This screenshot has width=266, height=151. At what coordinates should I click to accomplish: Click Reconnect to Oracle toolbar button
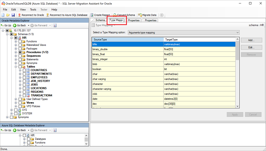pyautogui.click(x=31, y=15)
